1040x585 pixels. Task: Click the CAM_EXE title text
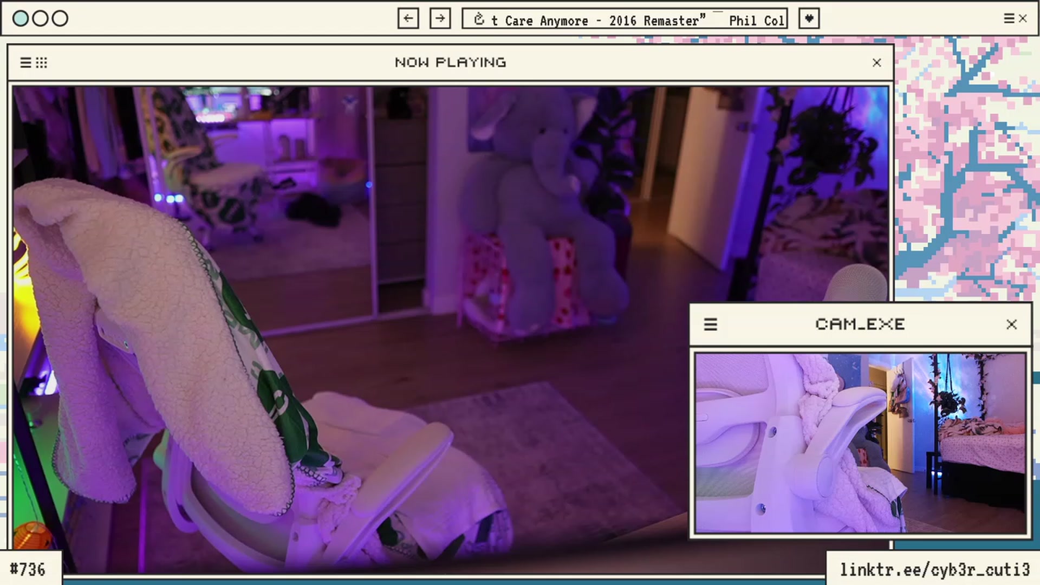(860, 324)
